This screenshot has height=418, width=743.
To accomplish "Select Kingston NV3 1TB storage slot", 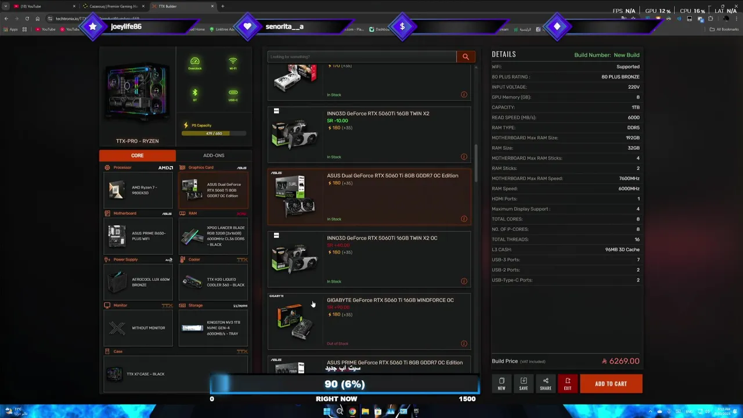I will click(213, 327).
